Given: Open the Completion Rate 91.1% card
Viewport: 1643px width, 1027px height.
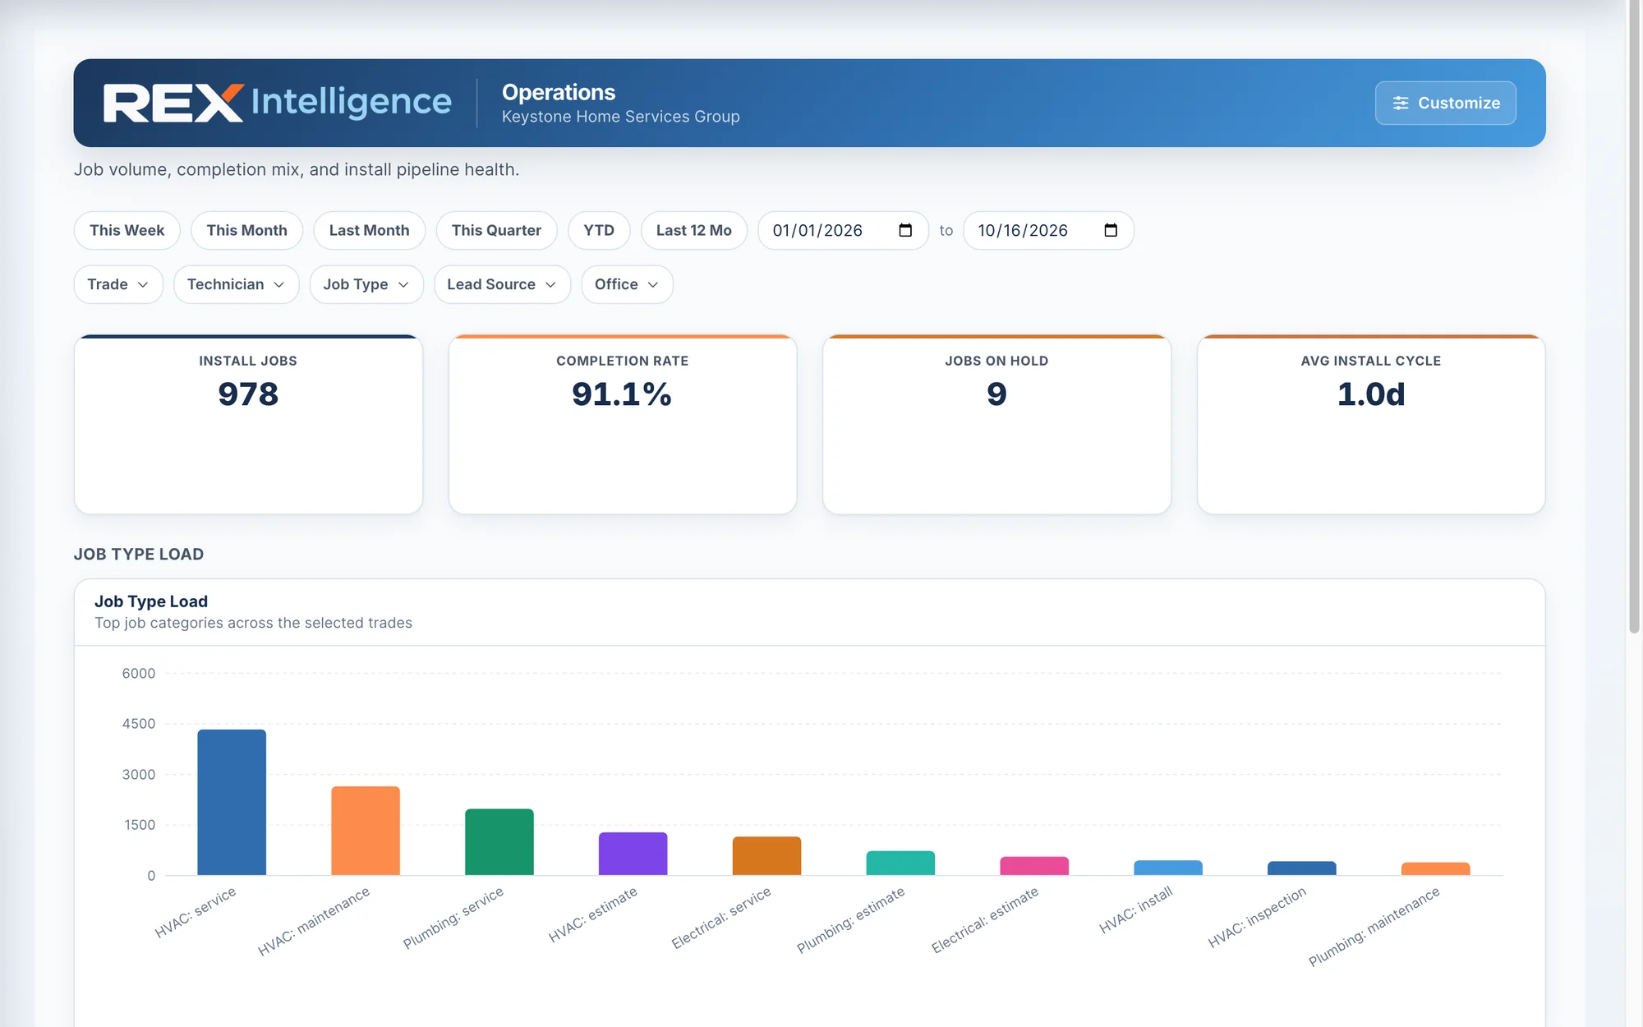Looking at the screenshot, I should pos(623,425).
